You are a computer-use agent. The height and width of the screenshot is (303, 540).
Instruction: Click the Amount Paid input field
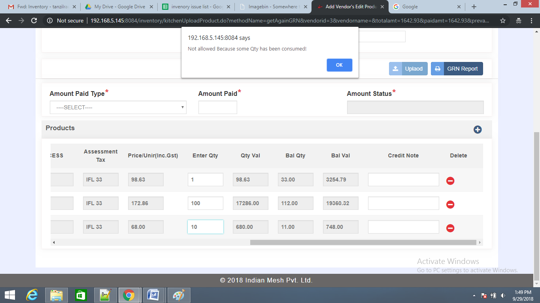tap(218, 107)
